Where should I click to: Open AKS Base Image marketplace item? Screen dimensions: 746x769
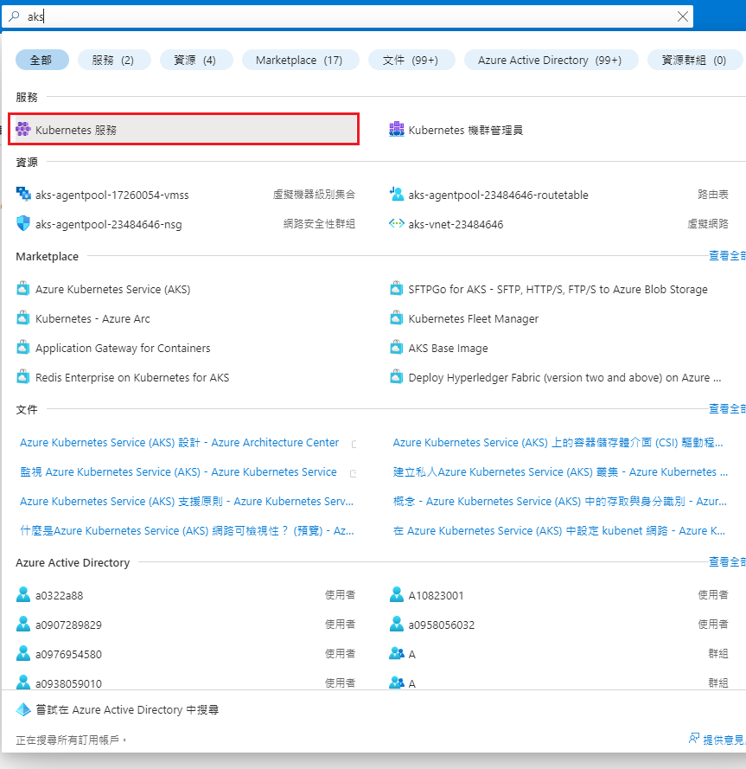click(x=448, y=349)
